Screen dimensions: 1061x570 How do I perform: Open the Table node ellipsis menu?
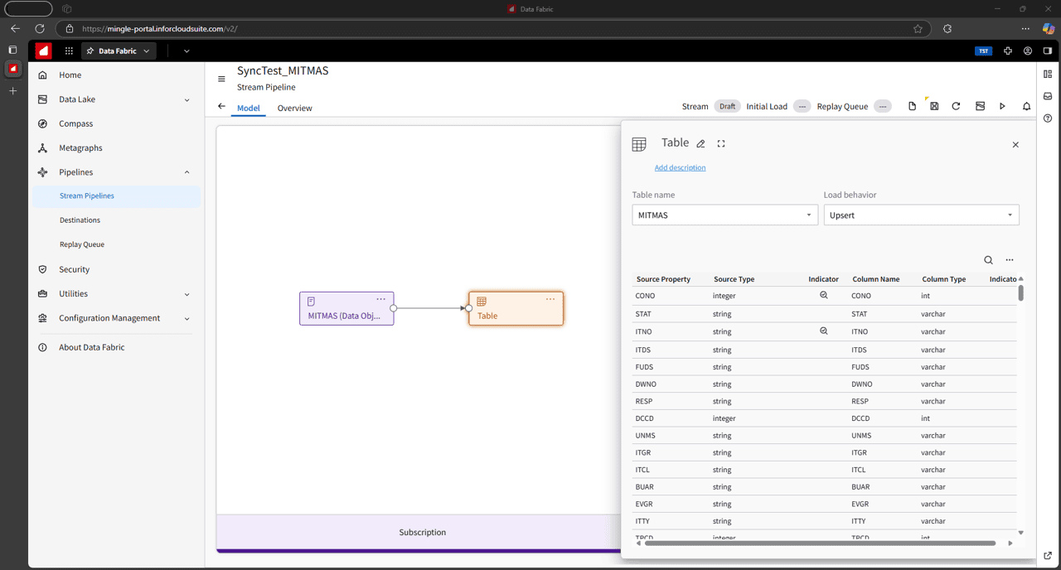550,299
